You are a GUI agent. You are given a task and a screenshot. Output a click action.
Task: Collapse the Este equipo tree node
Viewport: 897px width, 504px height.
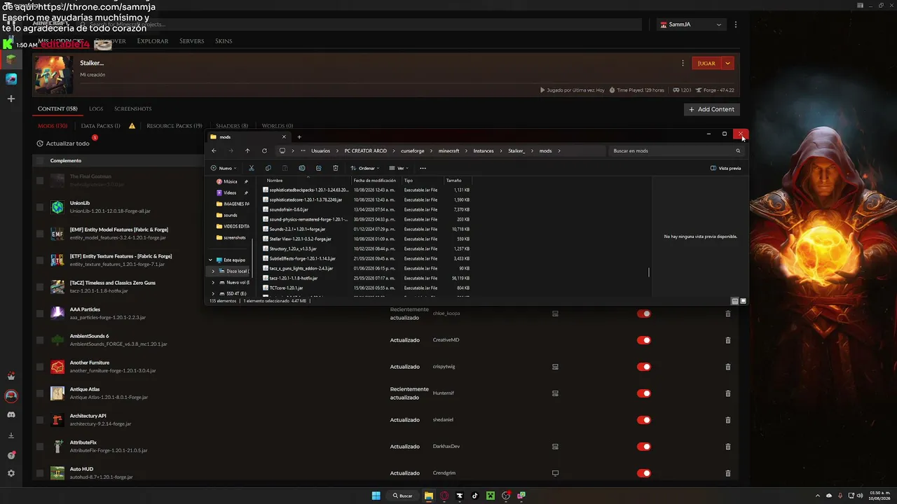210,260
